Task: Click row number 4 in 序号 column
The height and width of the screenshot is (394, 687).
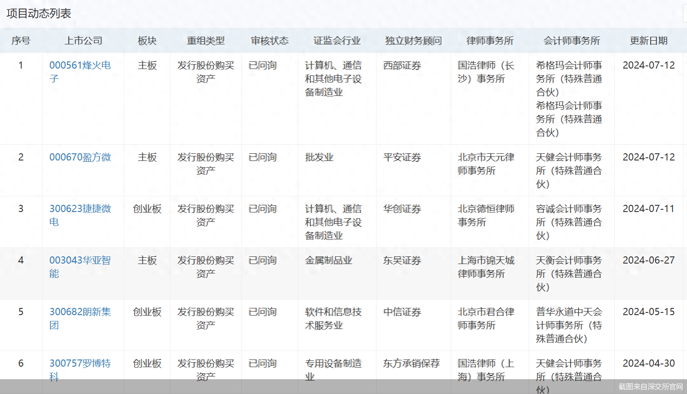Action: coord(21,260)
